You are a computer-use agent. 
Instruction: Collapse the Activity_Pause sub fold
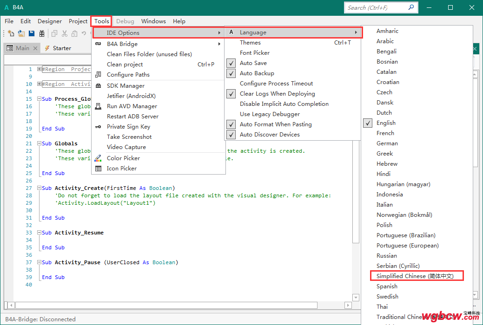point(39,262)
